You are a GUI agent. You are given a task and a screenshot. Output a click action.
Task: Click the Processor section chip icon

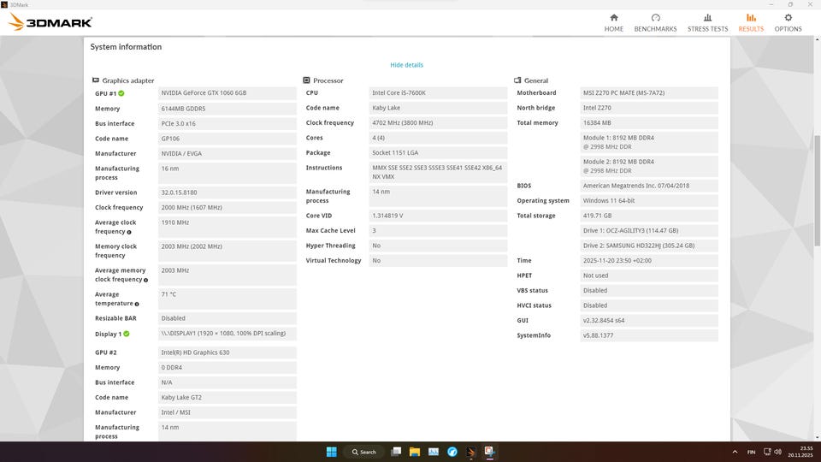[306, 80]
